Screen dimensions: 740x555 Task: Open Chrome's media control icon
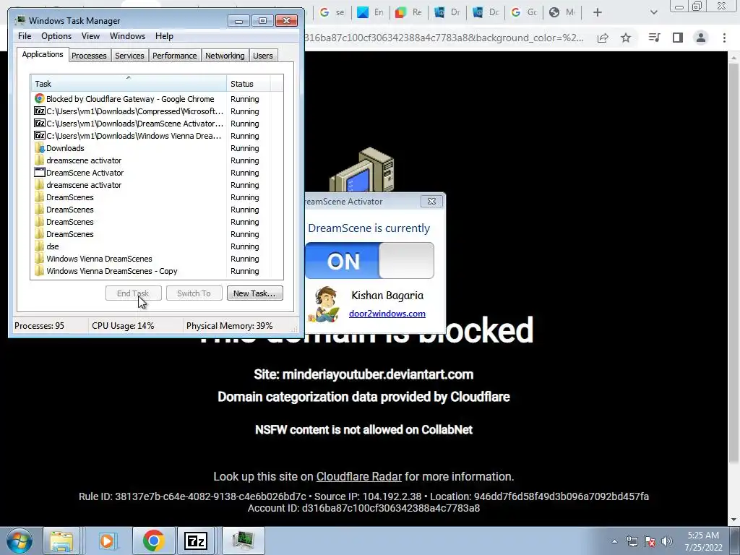pos(655,38)
